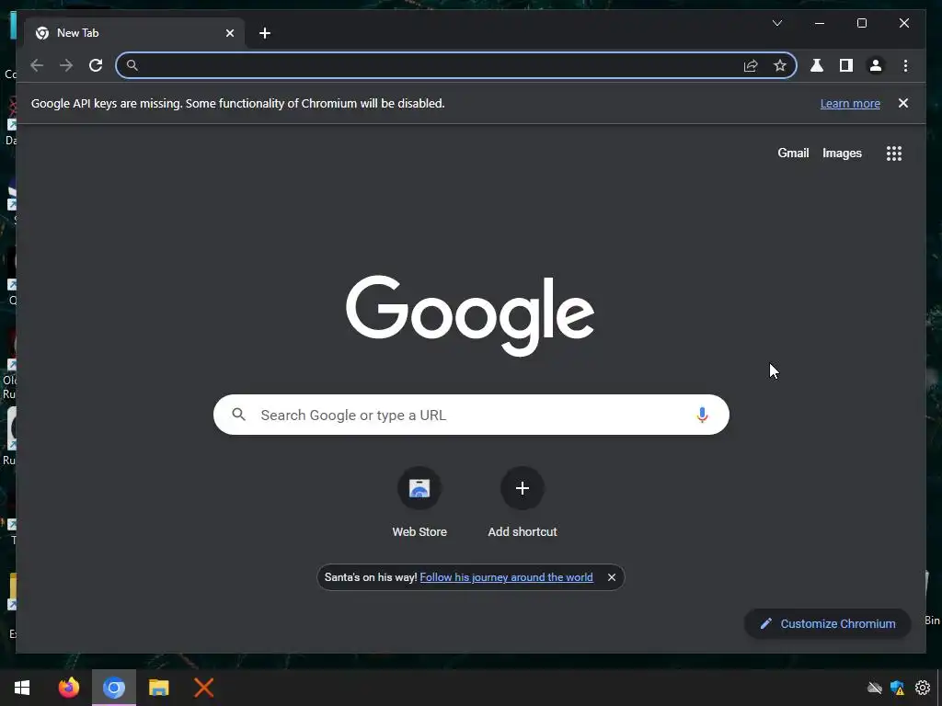Minimize the Chromium window

coord(820,23)
